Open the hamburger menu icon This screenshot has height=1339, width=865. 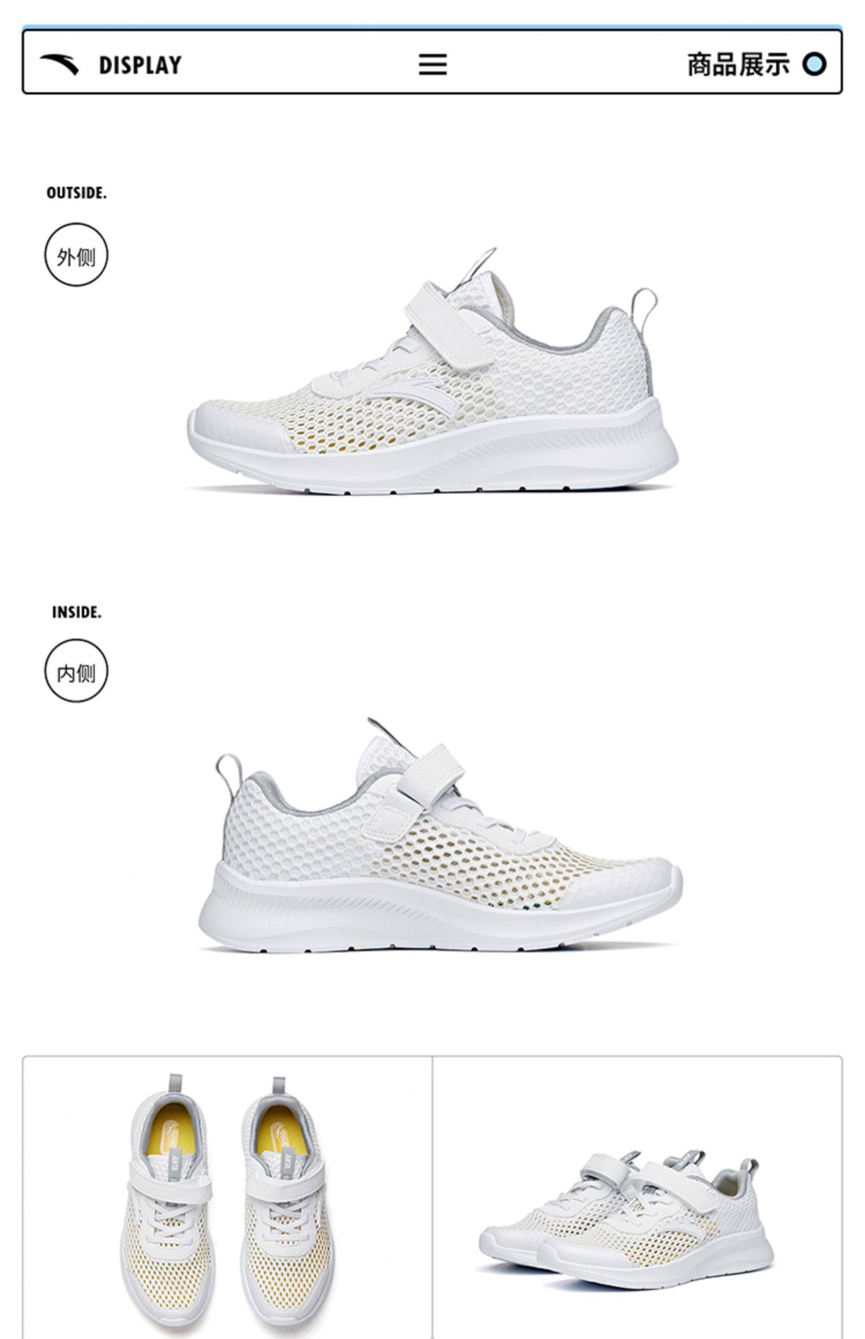click(x=432, y=64)
